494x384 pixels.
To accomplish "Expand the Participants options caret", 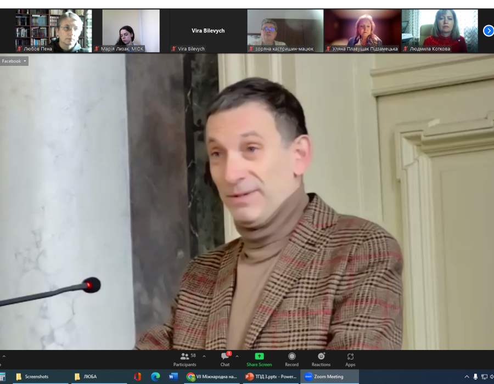I will (x=204, y=356).
